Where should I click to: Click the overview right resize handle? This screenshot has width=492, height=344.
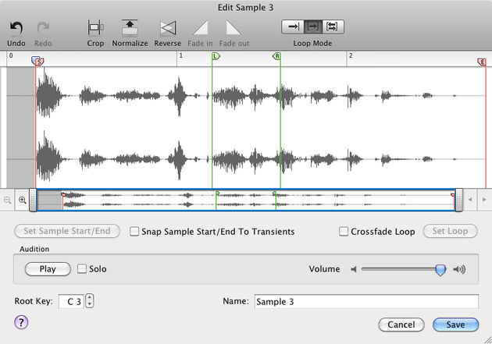pyautogui.click(x=458, y=200)
